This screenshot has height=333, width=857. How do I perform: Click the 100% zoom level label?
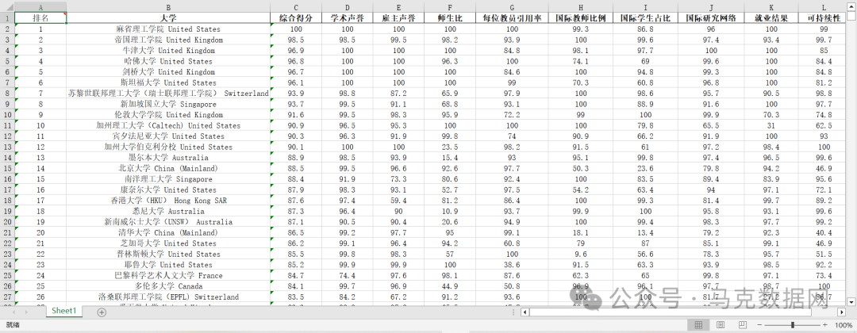(843, 325)
